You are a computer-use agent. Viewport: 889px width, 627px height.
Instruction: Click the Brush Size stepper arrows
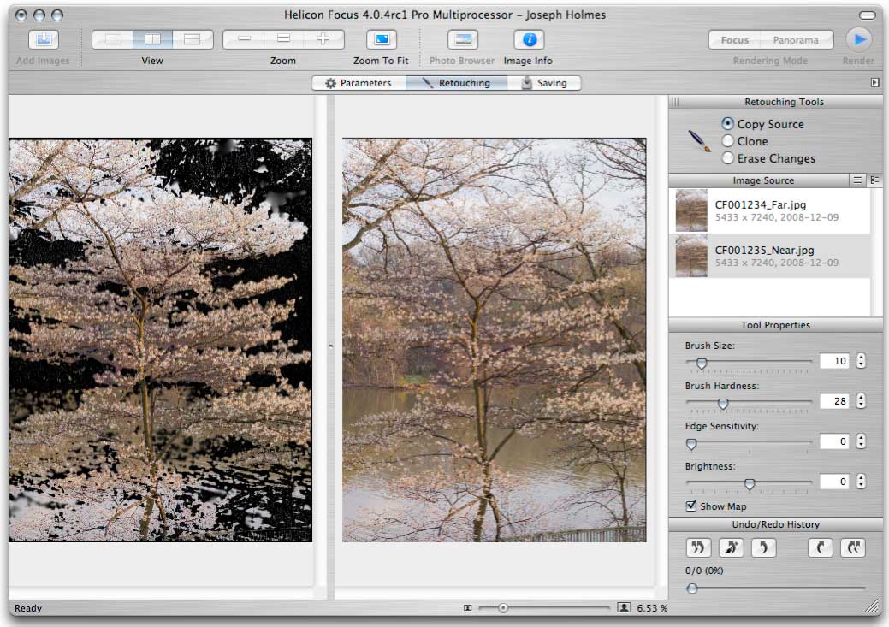pyautogui.click(x=861, y=361)
